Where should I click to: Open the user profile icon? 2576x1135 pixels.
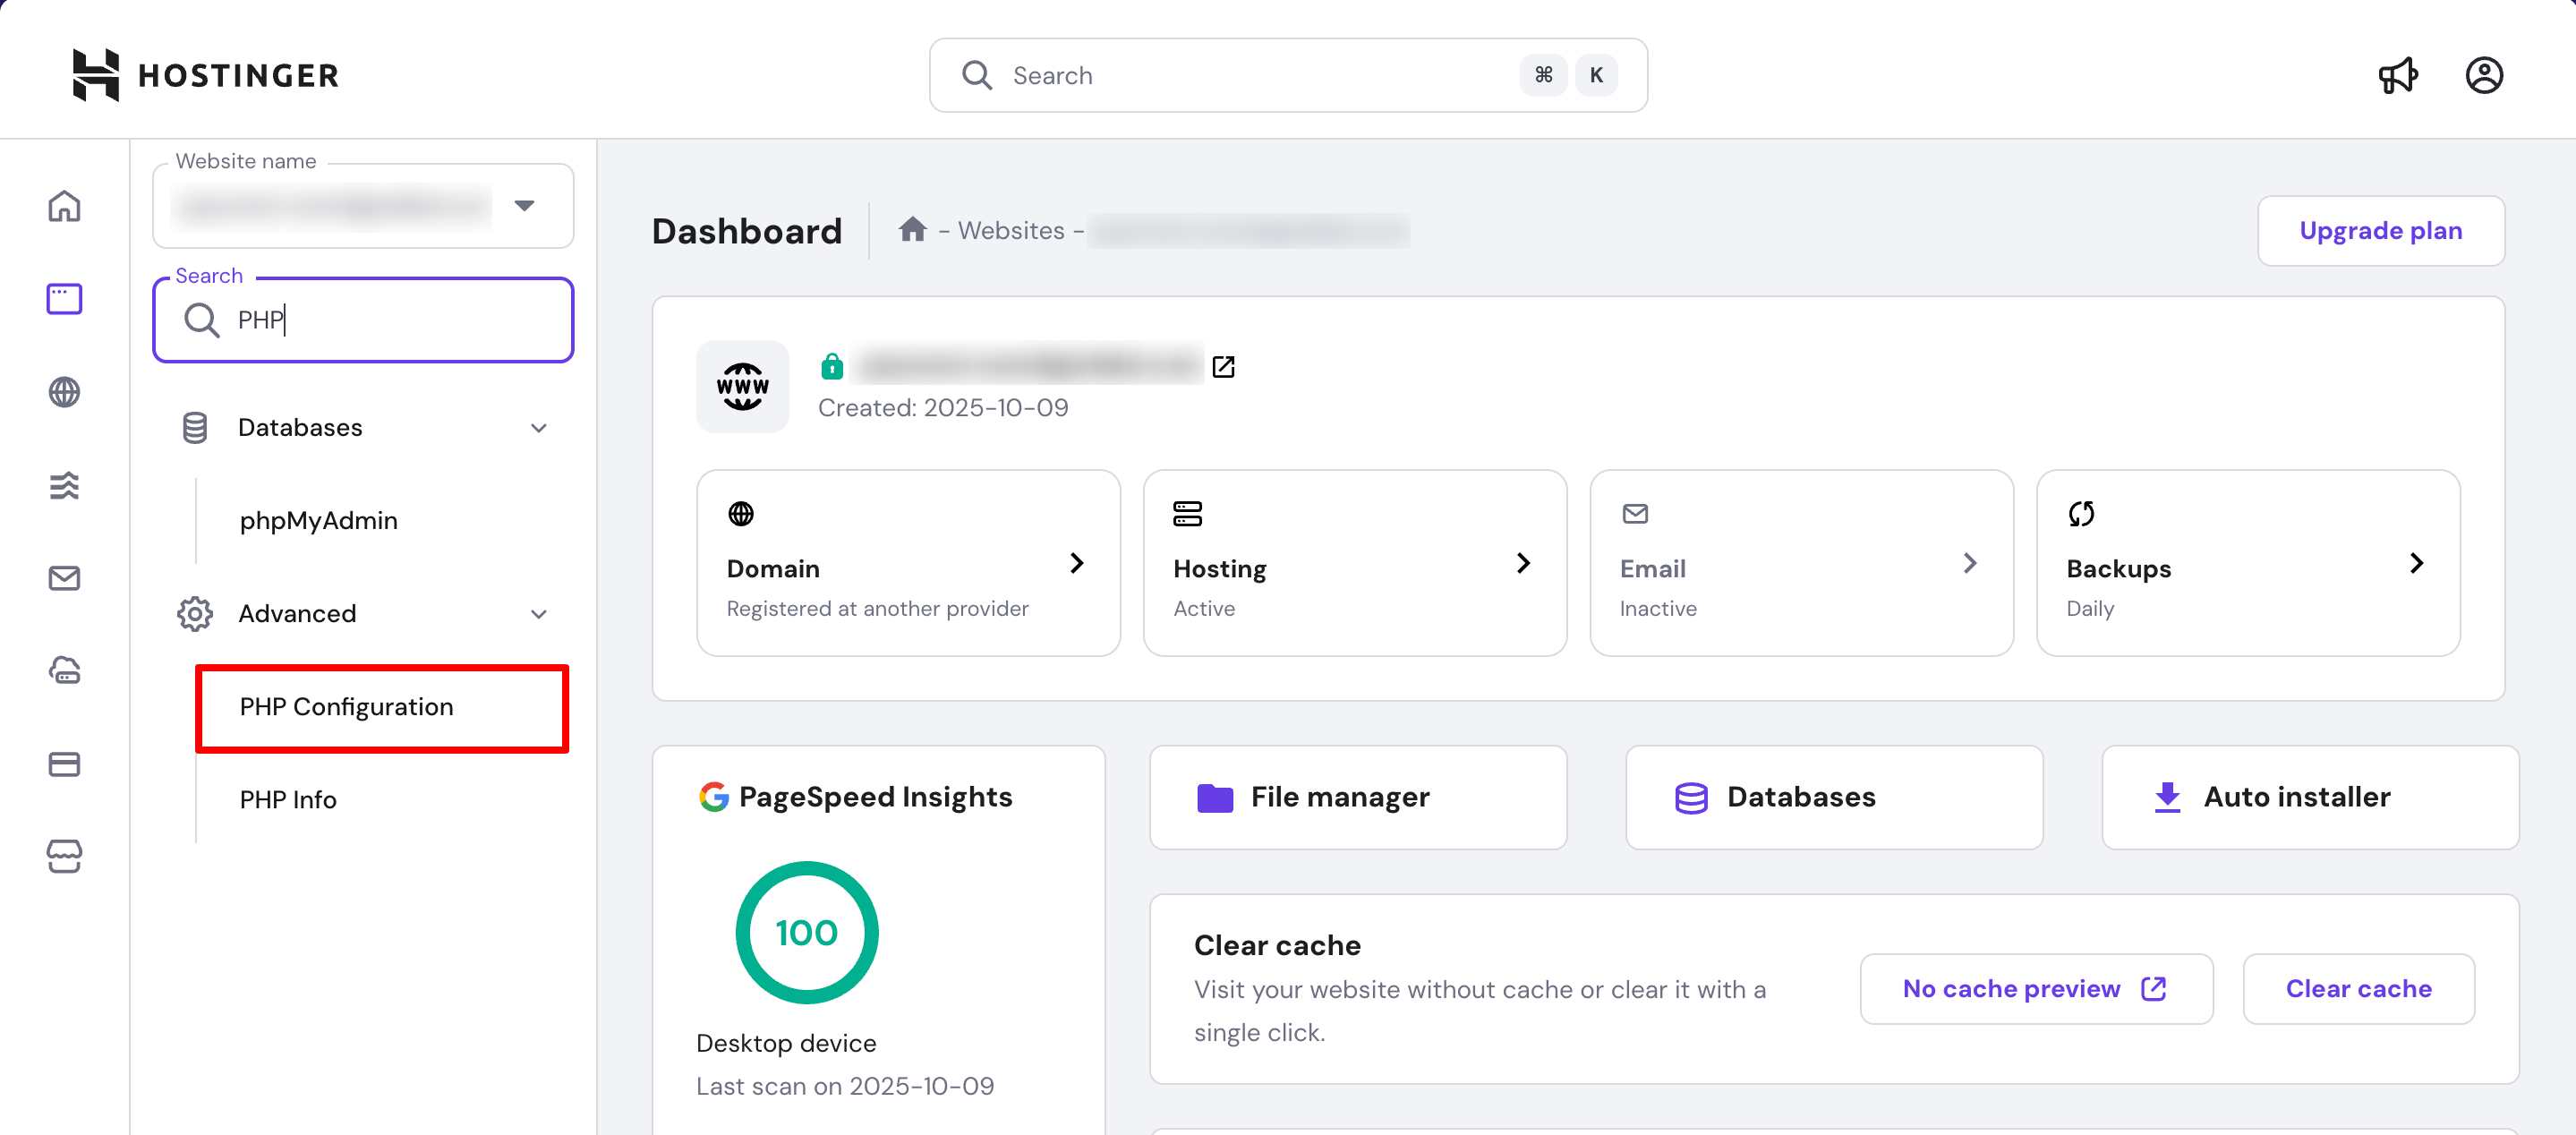pyautogui.click(x=2483, y=75)
